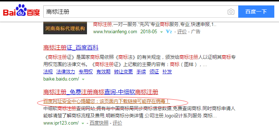Click snippet text beginning 《商标注册证》是国家商标局
This screenshot has height=130, width=279.
pos(139,61)
